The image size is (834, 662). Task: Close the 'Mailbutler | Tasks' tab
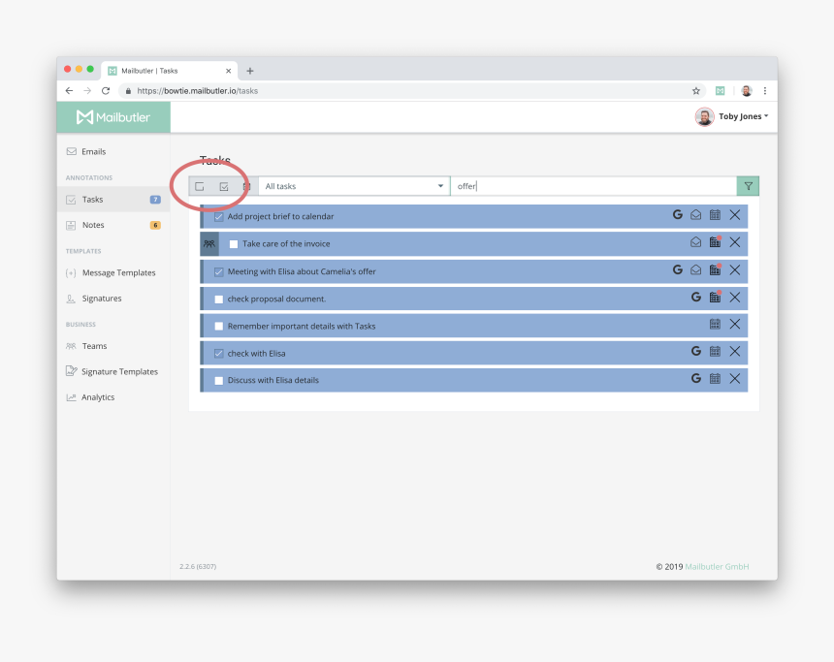click(x=228, y=71)
